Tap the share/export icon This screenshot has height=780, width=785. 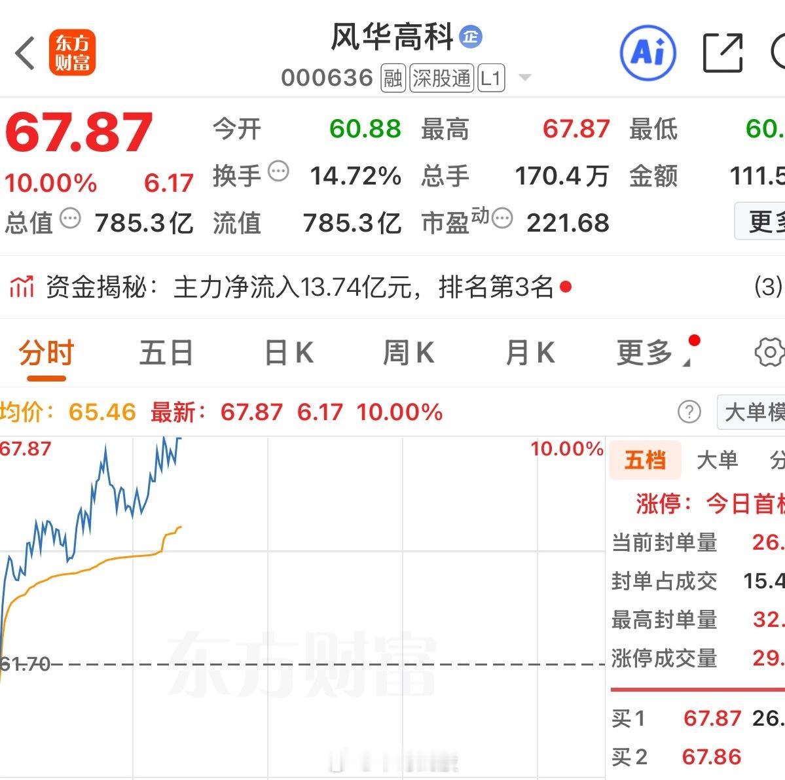[722, 52]
